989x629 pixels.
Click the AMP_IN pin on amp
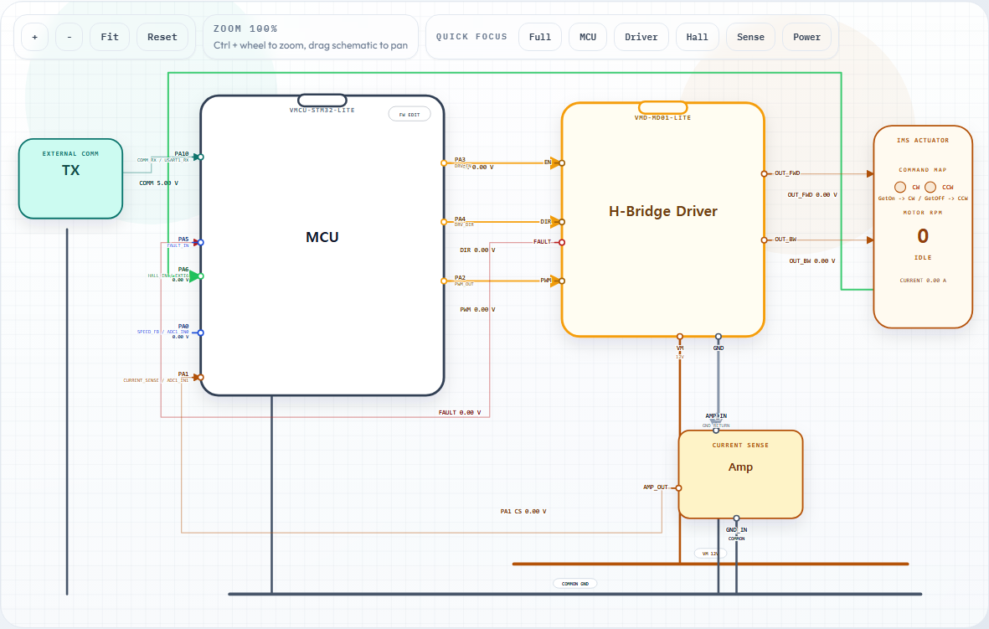pos(716,431)
